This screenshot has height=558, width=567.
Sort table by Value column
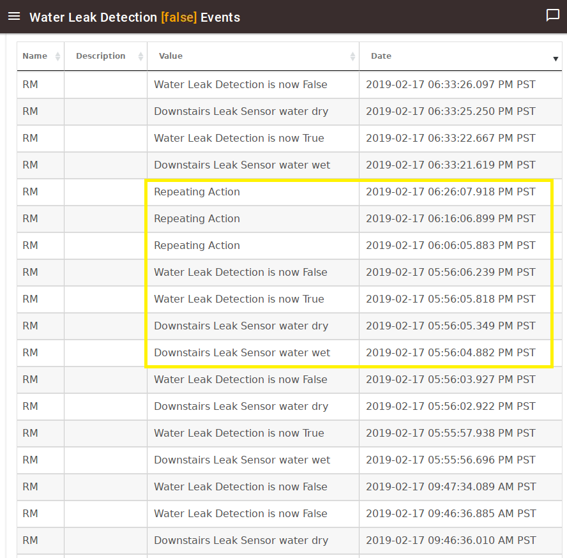(253, 56)
